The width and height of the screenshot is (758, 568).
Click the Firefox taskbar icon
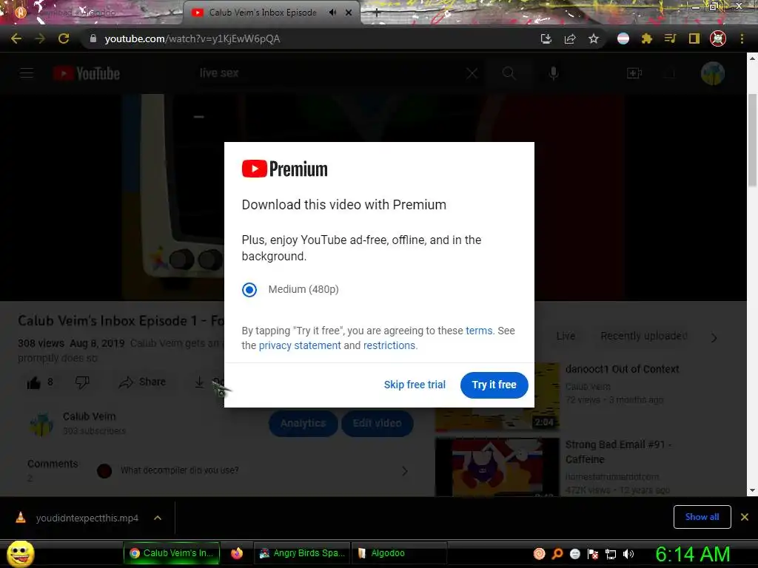click(x=236, y=553)
